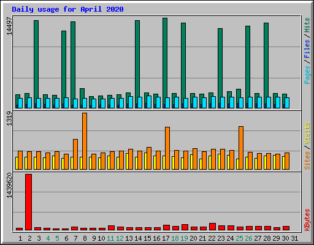Click the 1439620 KBytes axis value
314x245 pixels.
point(9,186)
